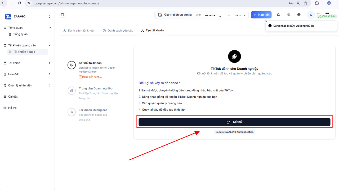Open the user avatar labeled C
Viewport: 339px width, 190px height.
[311, 15]
